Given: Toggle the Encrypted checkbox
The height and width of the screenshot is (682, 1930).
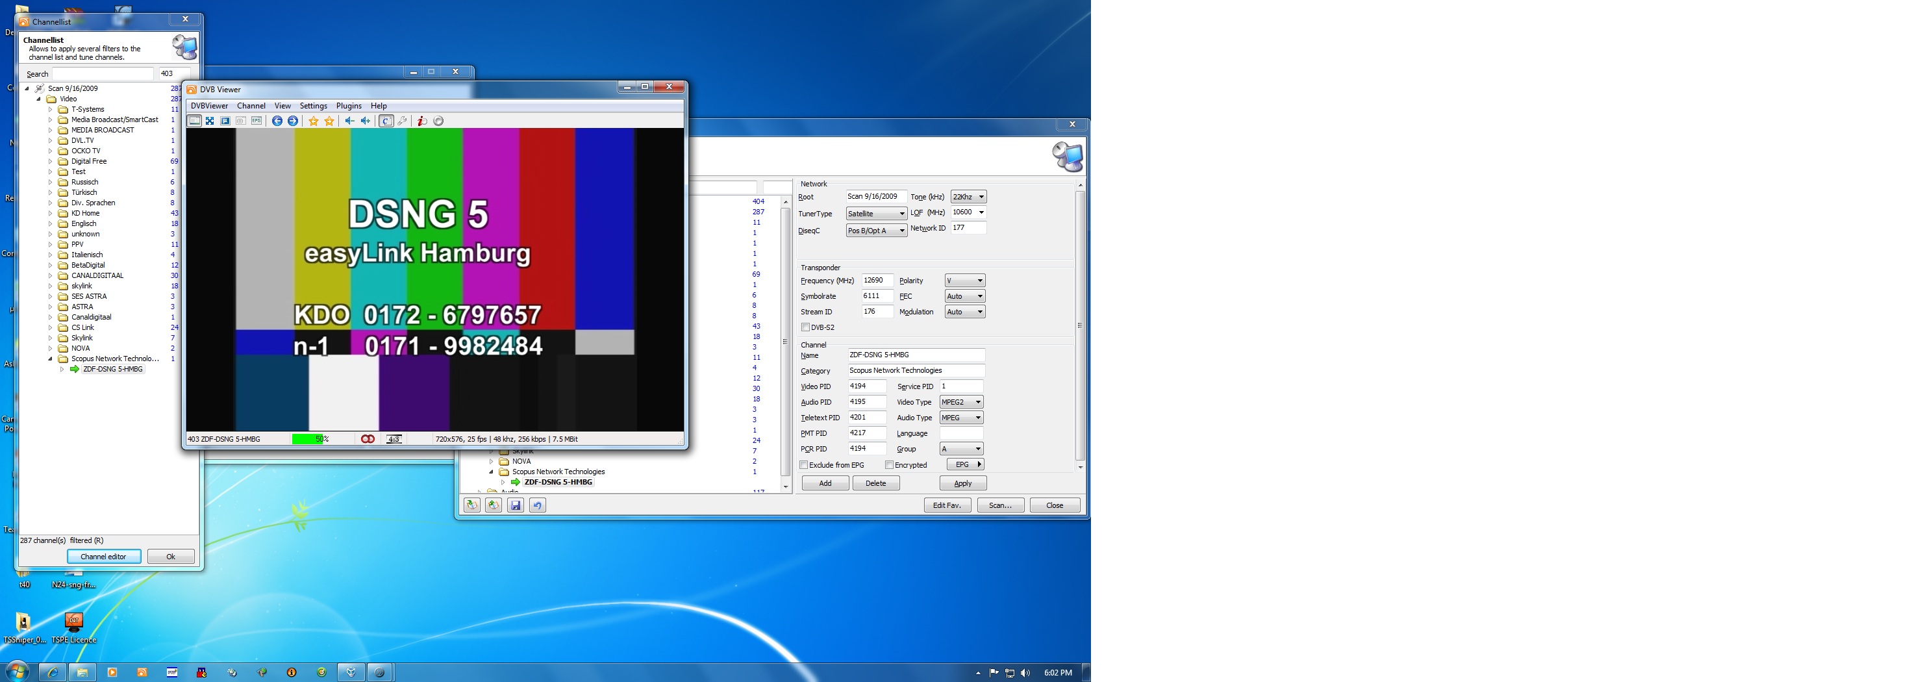Looking at the screenshot, I should (889, 464).
